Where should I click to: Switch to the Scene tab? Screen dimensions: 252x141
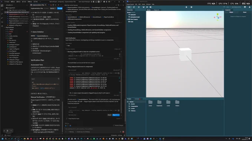(x=149, y=10)
